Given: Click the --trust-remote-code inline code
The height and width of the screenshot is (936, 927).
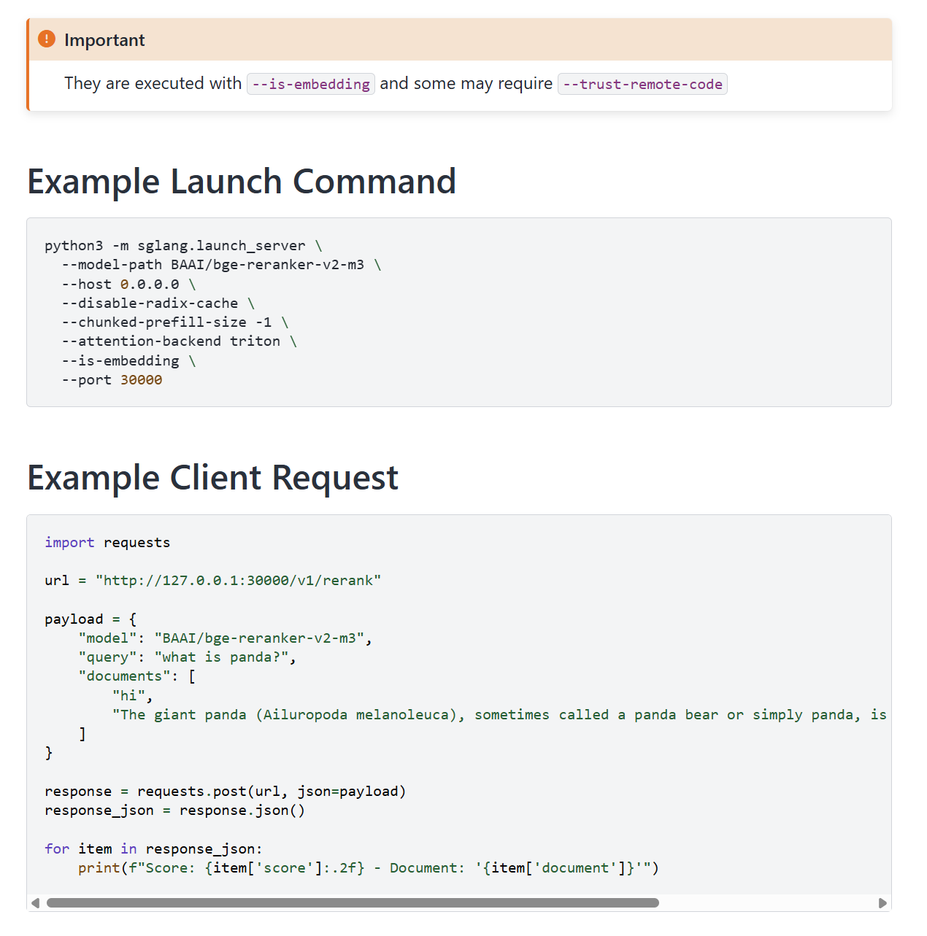Looking at the screenshot, I should [642, 84].
